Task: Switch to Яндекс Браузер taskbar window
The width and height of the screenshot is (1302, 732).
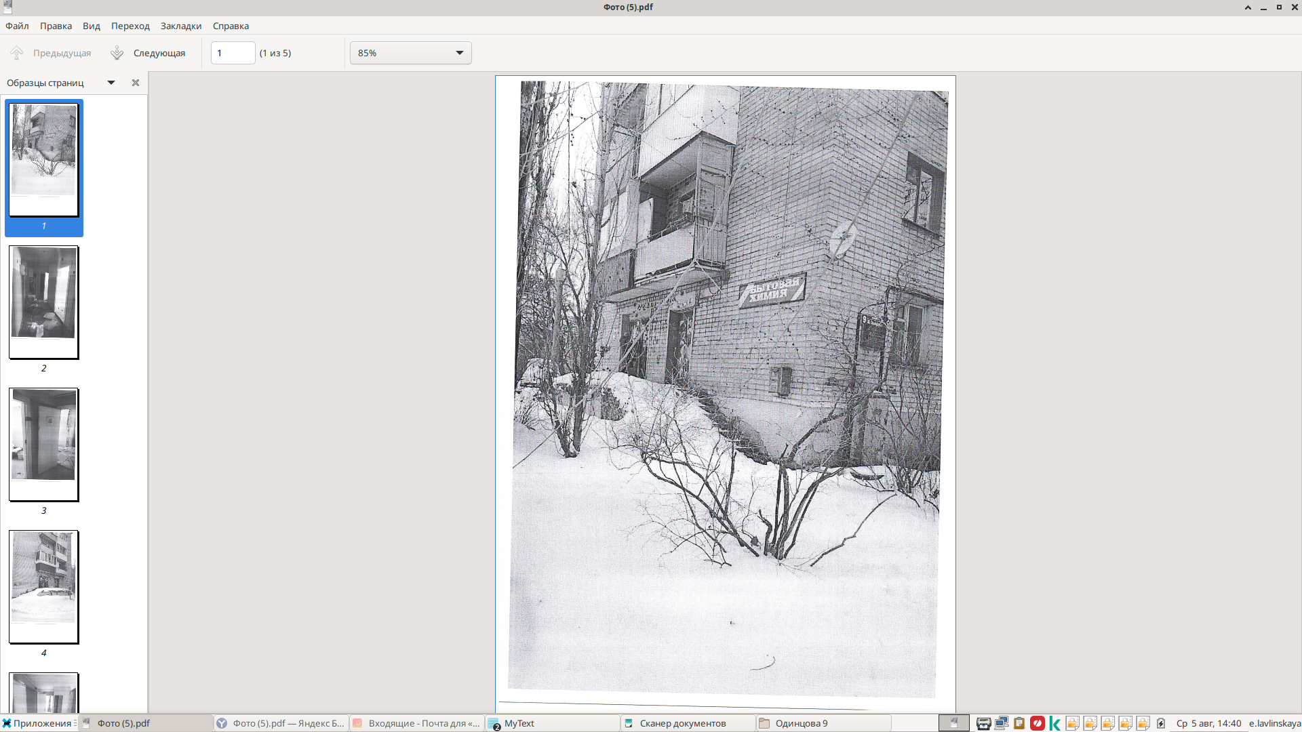Action: pyautogui.click(x=281, y=723)
